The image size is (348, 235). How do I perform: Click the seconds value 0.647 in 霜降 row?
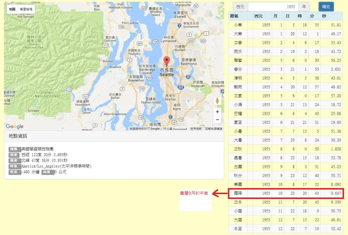(336, 193)
